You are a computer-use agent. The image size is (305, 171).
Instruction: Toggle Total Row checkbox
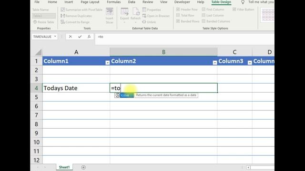point(178,15)
